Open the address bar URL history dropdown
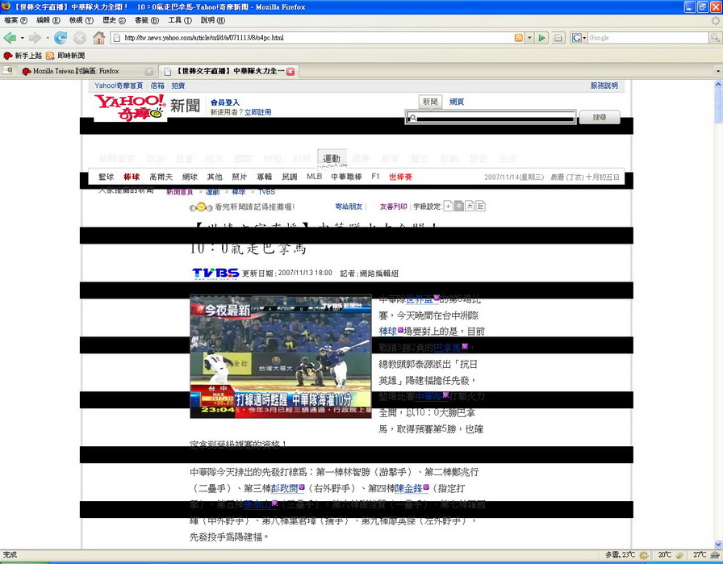 tap(529, 38)
